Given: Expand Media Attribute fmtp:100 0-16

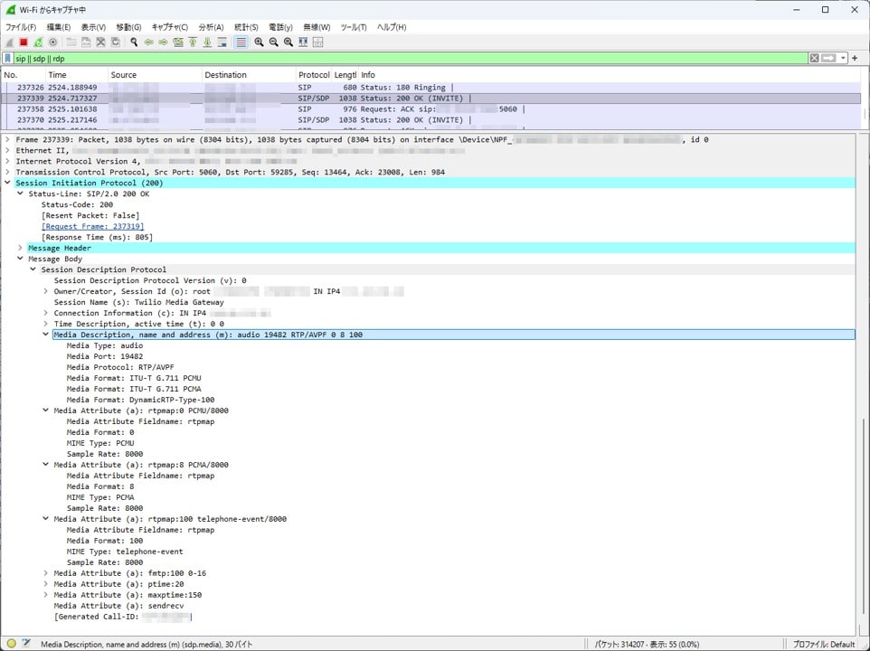Looking at the screenshot, I should [x=46, y=573].
